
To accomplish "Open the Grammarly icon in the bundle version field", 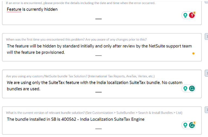I will pyautogui.click(x=192, y=125).
